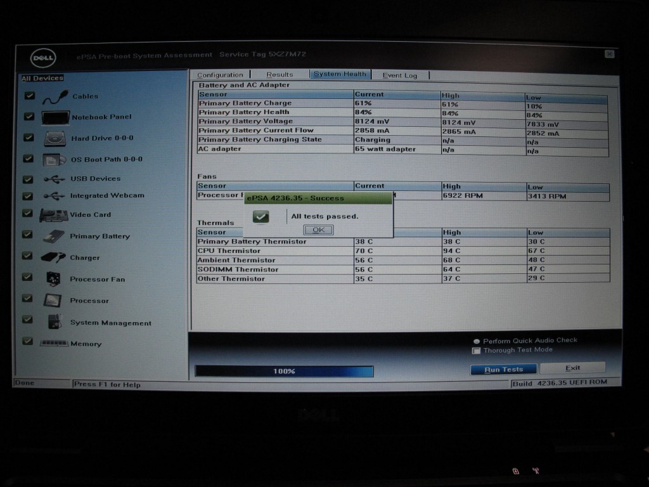Click the Video Card icon
This screenshot has height=487, width=649.
pyautogui.click(x=54, y=216)
